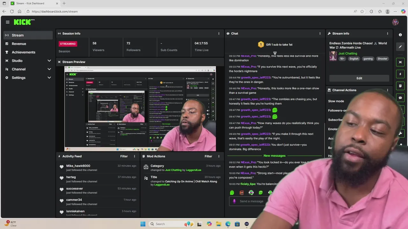Click username growth_spec_ialff223 in the 09:44 PM message
Viewport: 408px width, 229px height.
(256, 78)
